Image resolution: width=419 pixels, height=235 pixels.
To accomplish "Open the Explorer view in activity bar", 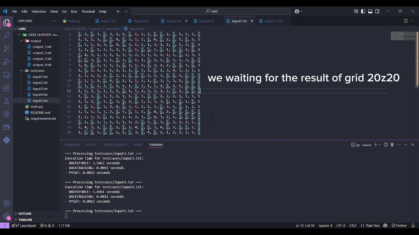I will pos(7,23).
